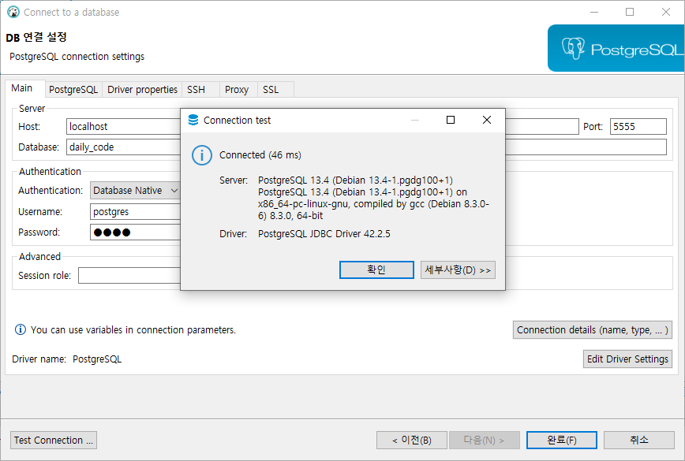
Task: Click the info icon in Connection test dialog
Action: click(x=202, y=155)
